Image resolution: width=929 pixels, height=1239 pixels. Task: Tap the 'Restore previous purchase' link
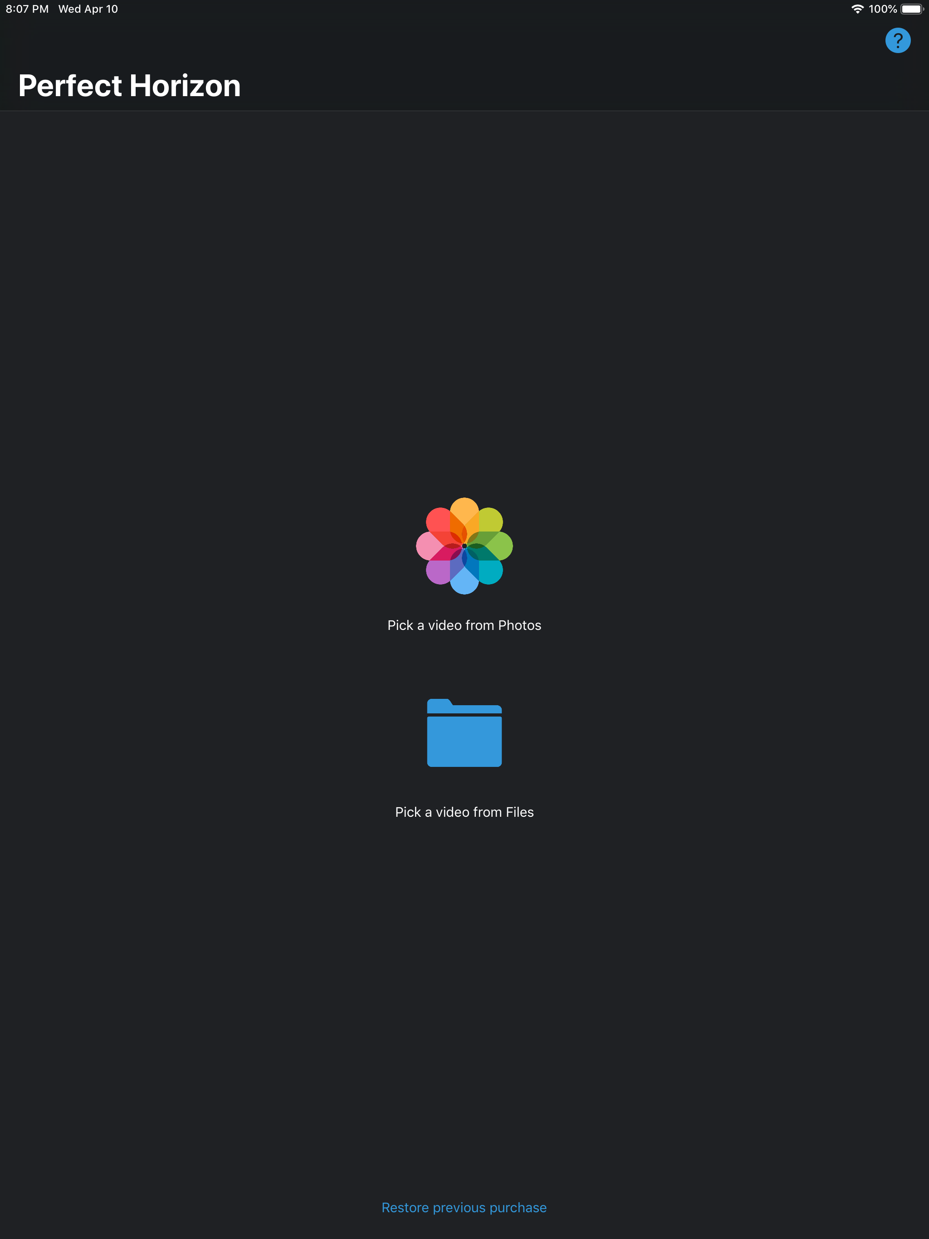pyautogui.click(x=464, y=1208)
